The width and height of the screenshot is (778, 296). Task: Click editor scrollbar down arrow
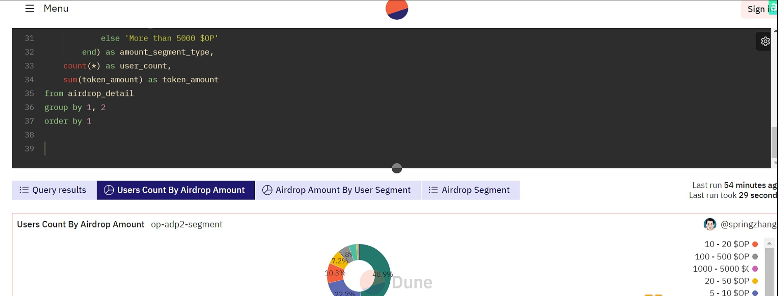(775, 163)
